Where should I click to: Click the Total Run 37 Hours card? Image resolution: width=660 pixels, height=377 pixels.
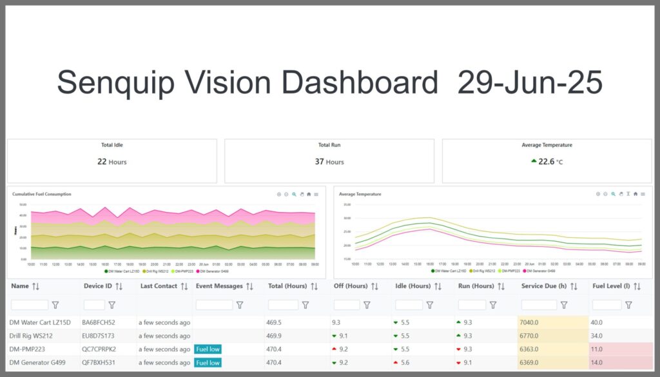(x=329, y=161)
